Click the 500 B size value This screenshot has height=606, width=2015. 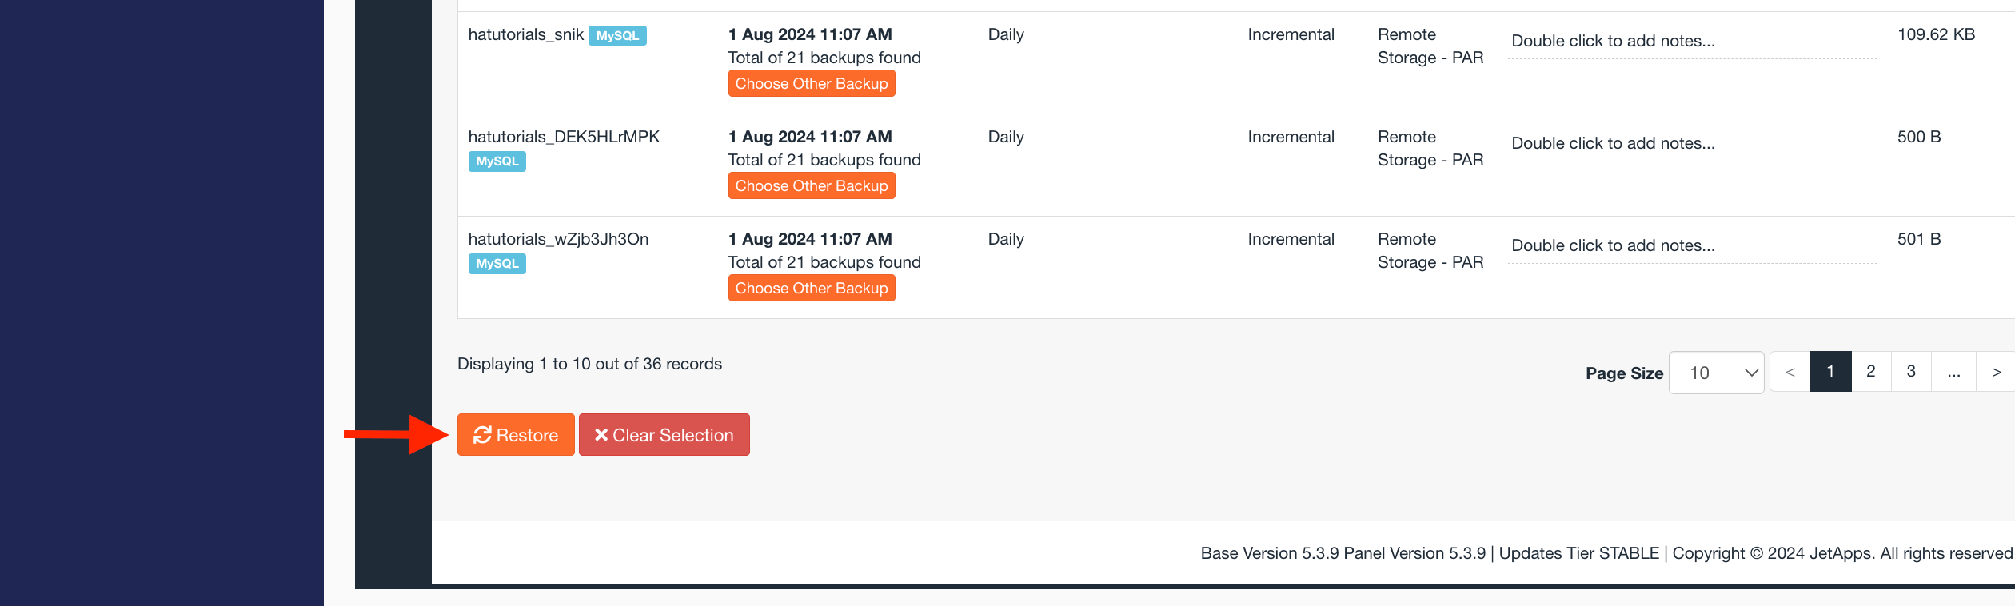point(1919,137)
